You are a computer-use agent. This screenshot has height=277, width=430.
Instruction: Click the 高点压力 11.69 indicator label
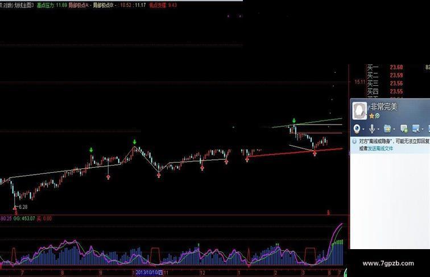click(x=52, y=5)
